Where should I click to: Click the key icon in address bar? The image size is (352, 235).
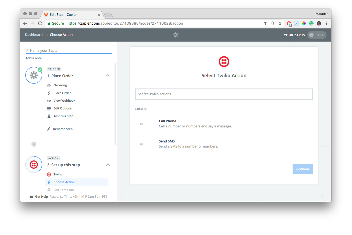point(265,23)
